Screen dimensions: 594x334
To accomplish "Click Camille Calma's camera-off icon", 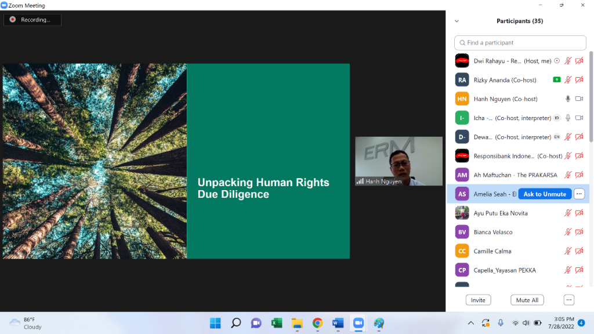I will 579,251.
